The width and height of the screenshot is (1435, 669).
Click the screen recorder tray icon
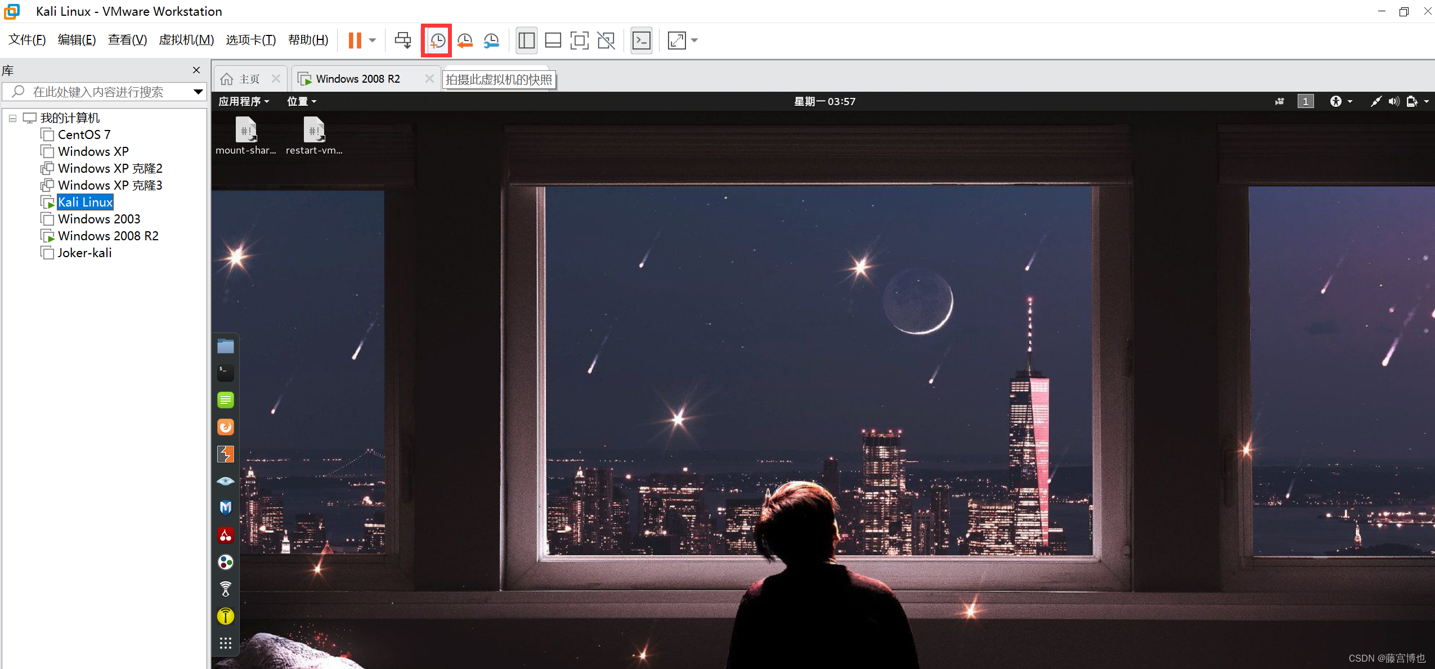coord(1279,101)
